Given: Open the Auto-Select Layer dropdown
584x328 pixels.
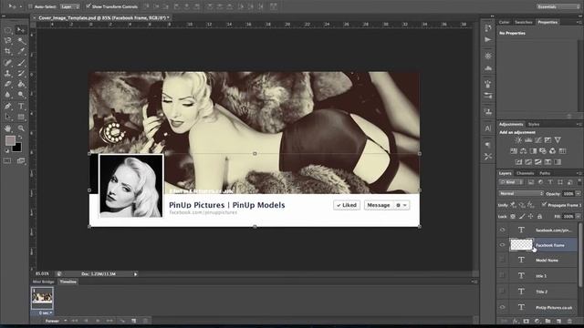Looking at the screenshot, I should 70,6.
